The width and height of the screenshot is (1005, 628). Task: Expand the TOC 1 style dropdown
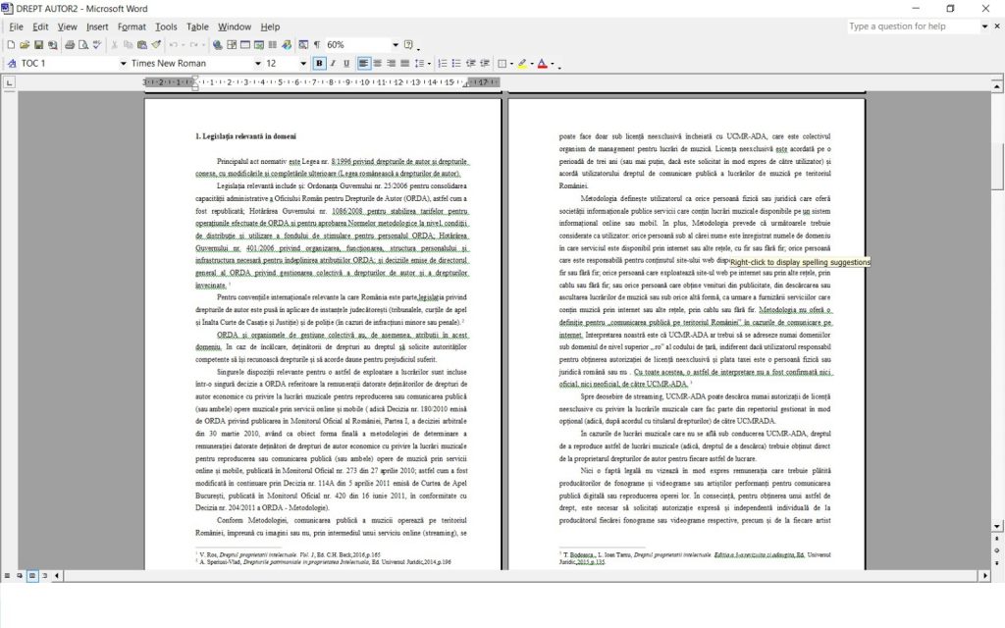pyautogui.click(x=122, y=64)
